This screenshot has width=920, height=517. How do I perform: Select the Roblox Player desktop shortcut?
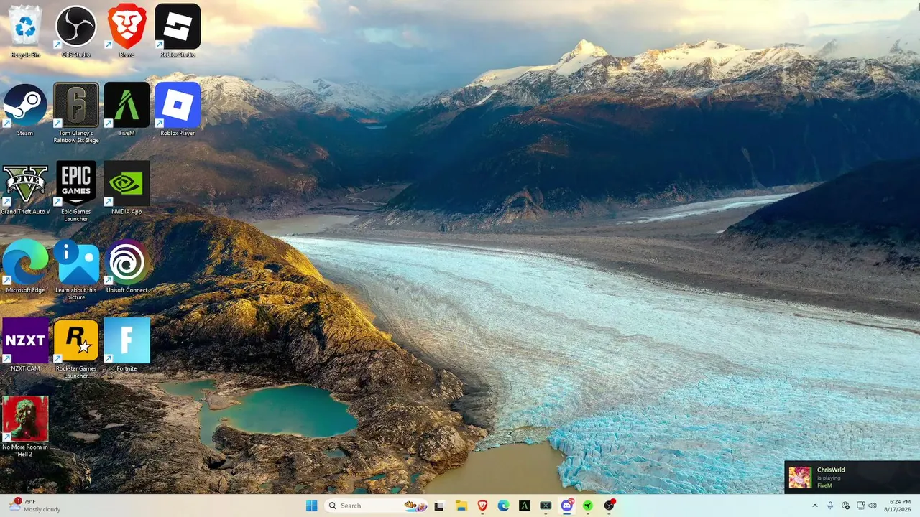point(178,109)
